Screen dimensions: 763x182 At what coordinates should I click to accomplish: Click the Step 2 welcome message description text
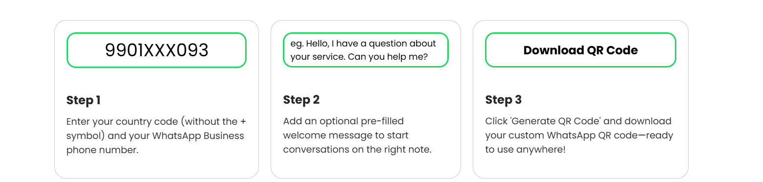coord(357,135)
